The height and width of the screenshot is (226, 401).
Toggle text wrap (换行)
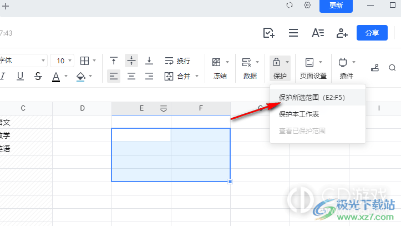point(177,61)
